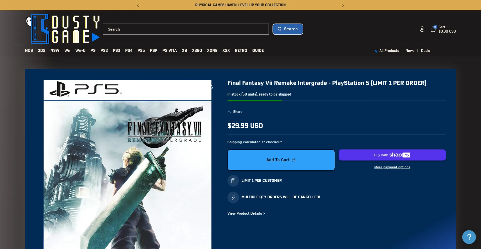Open the PS5 category menu
This screenshot has width=481, height=249.
[141, 51]
